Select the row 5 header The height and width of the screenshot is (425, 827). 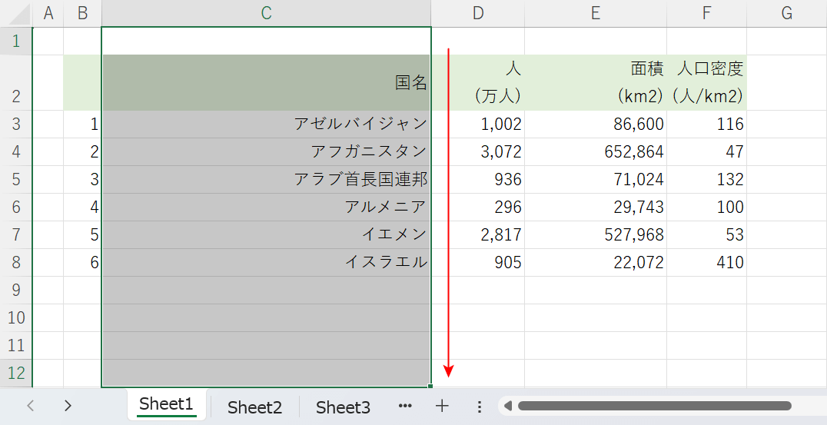(x=16, y=180)
